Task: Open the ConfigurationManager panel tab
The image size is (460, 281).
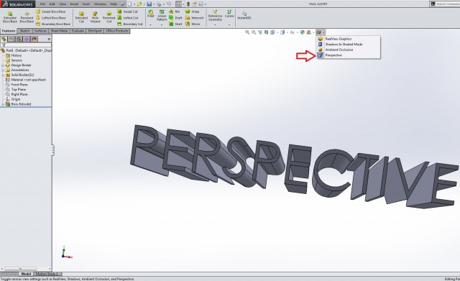Action: 19,39
